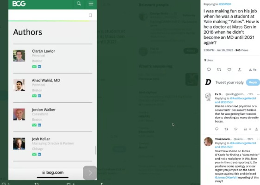The image size is (260, 185).
Task: Like Ev D's reply tweet
Action: (x=236, y=129)
